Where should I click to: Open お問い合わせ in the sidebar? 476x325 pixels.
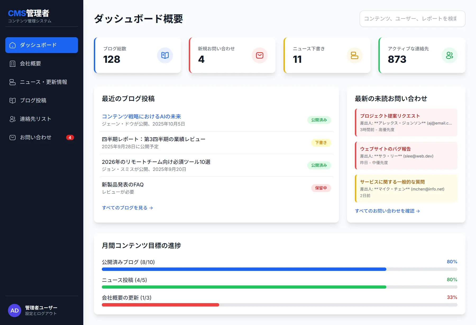tap(35, 137)
